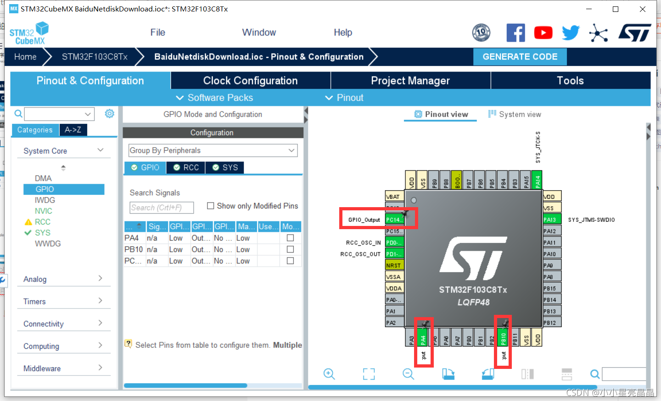Open the ST community network icon
The image size is (661, 401).
599,33
